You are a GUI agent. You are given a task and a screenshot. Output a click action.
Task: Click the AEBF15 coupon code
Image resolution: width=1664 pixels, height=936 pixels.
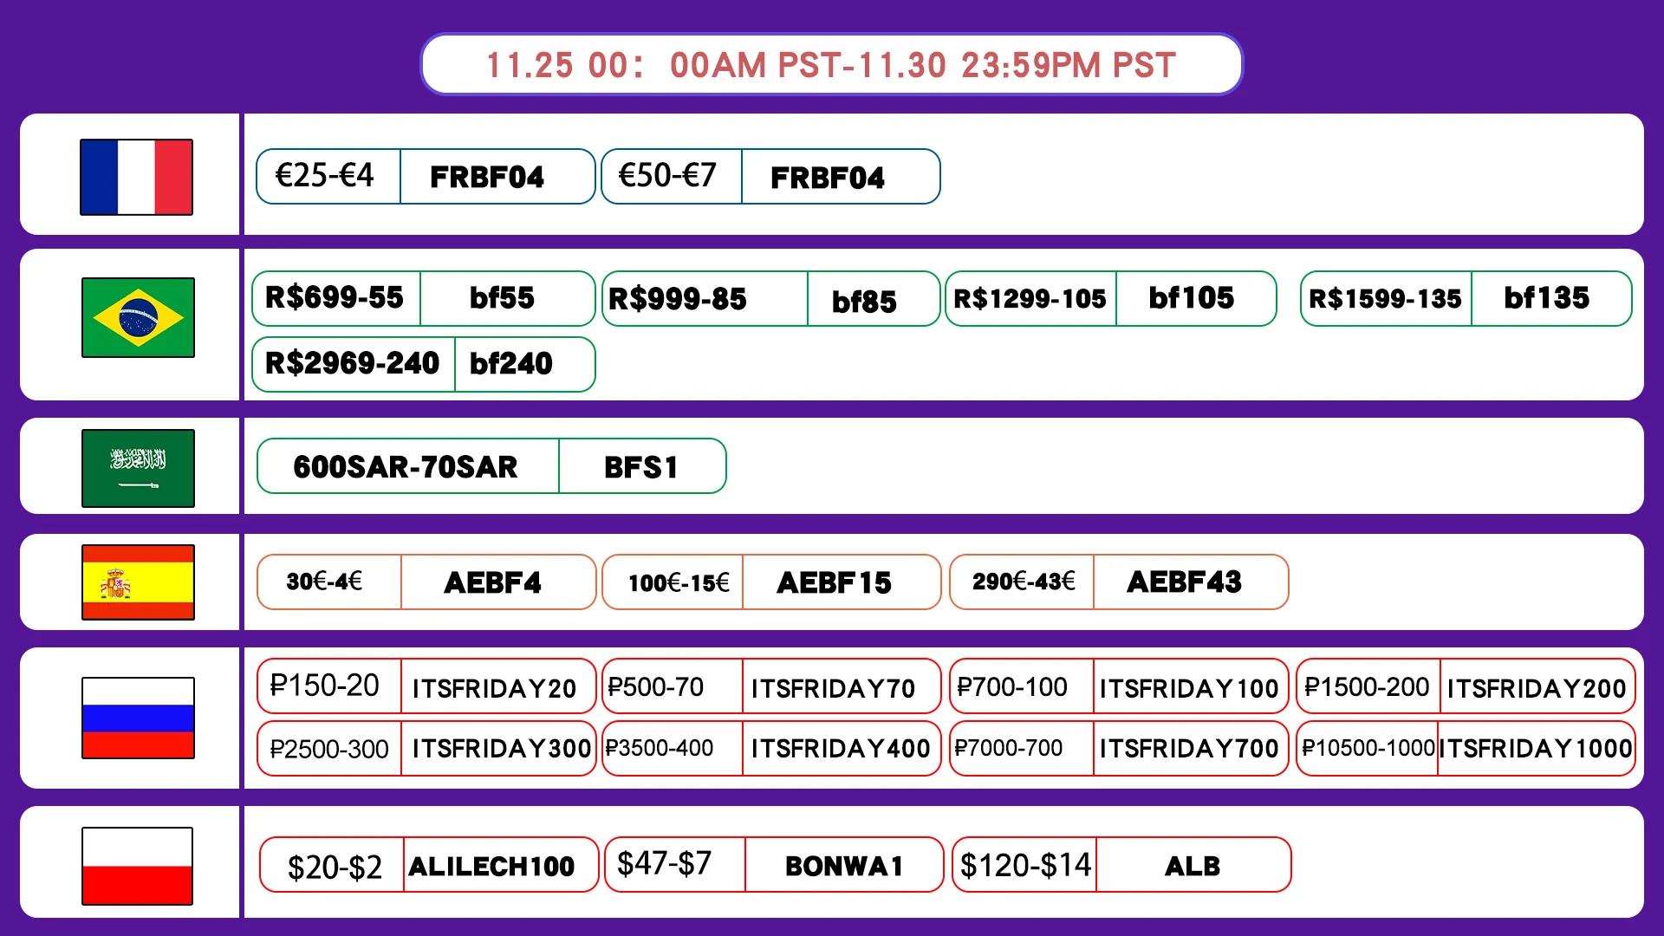pyautogui.click(x=834, y=582)
